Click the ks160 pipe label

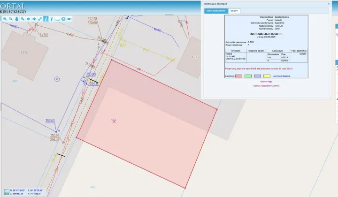point(44,34)
